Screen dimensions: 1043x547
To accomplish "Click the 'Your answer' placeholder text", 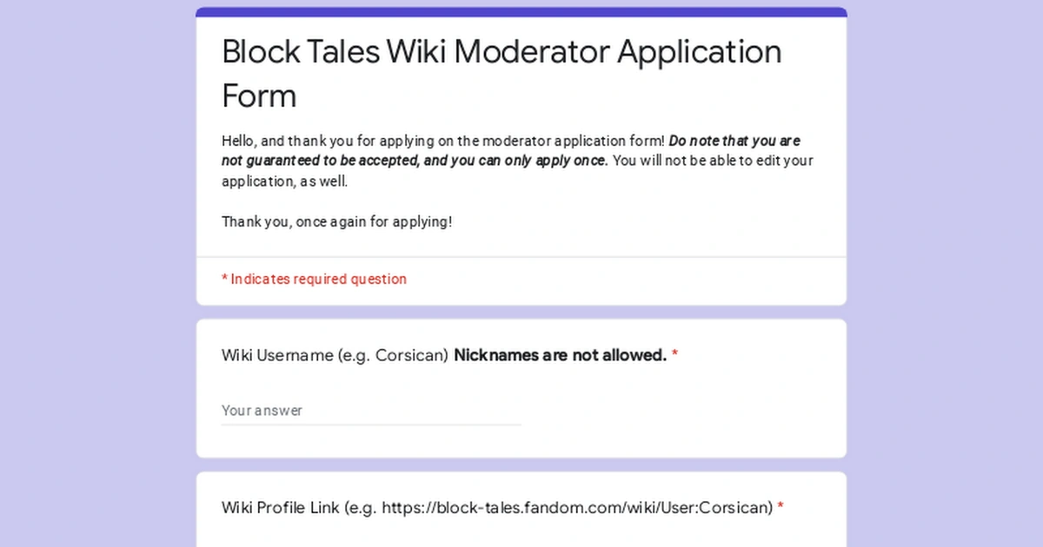I will pyautogui.click(x=262, y=410).
